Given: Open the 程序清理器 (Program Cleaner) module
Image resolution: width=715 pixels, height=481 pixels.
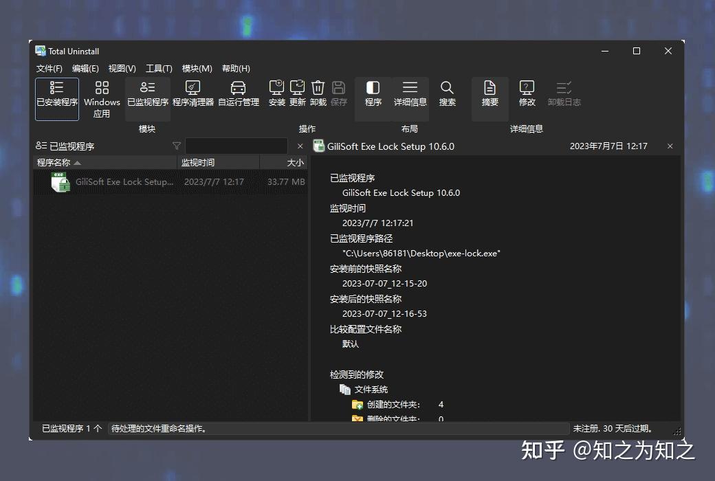Looking at the screenshot, I should [193, 94].
